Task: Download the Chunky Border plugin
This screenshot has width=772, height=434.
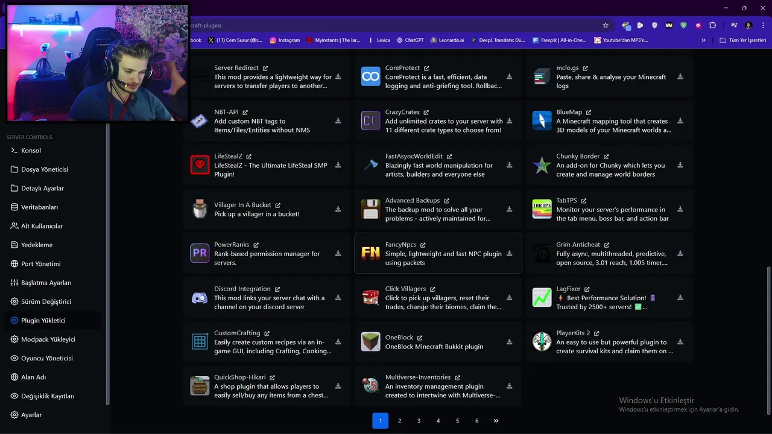Action: tap(680, 165)
